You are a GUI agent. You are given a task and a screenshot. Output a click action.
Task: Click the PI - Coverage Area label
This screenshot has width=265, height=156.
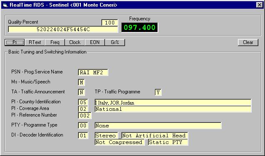pyautogui.click(x=30, y=108)
